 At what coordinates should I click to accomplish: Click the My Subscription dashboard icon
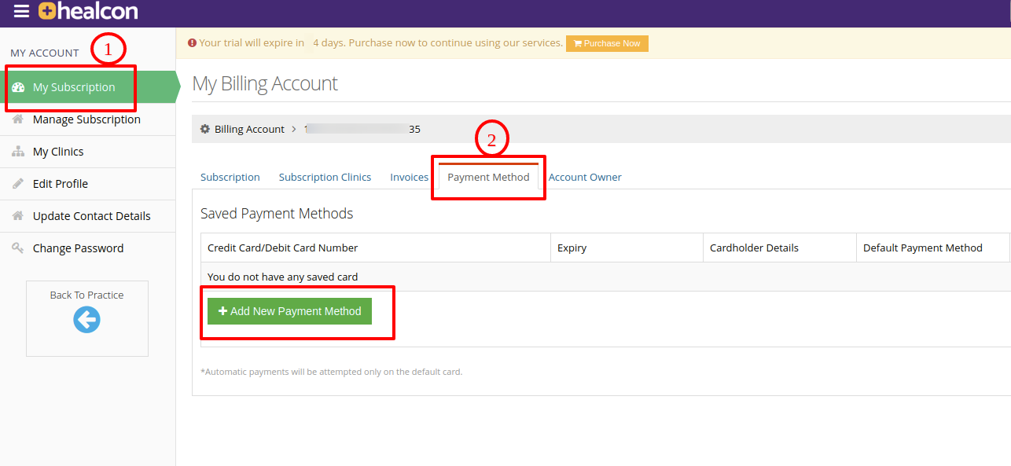18,87
